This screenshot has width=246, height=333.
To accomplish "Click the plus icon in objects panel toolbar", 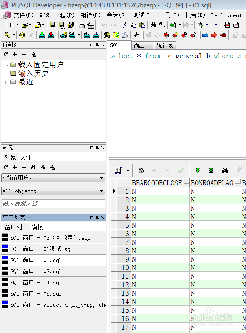I will (15, 167).
